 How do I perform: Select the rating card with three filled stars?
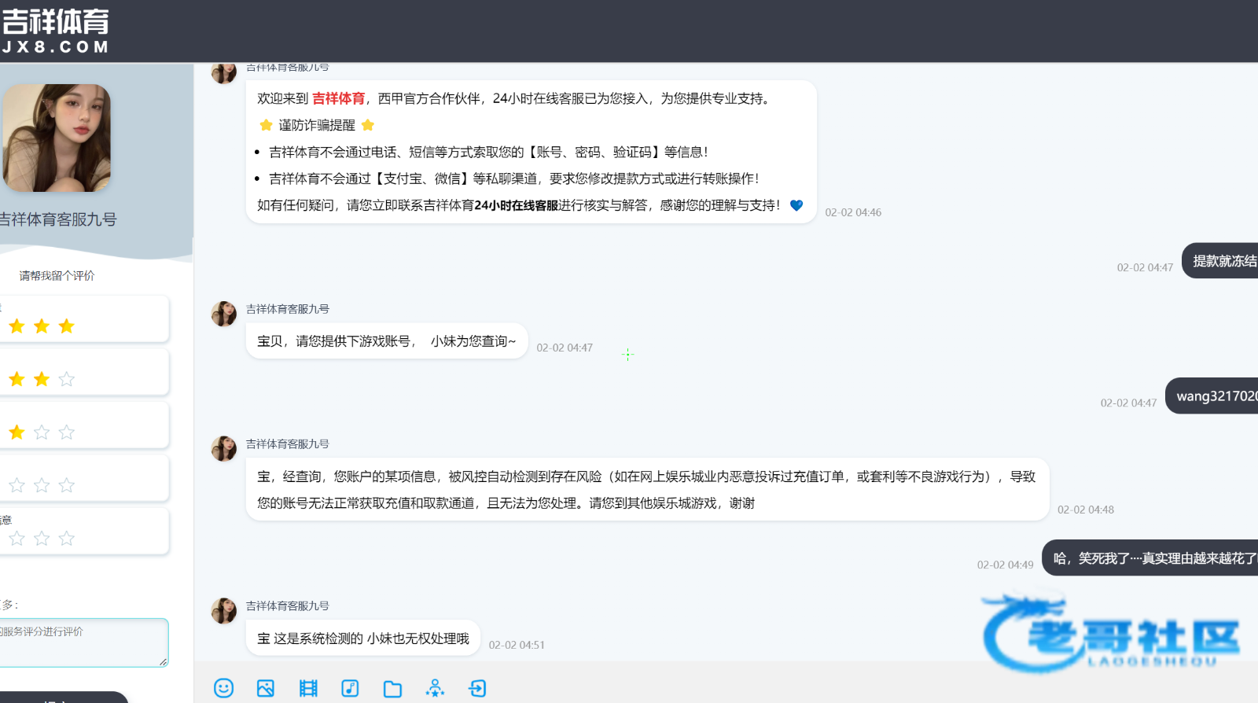tap(84, 319)
